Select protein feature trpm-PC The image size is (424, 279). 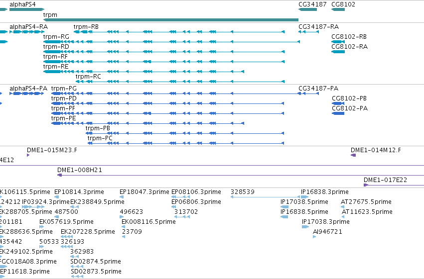coord(100,138)
